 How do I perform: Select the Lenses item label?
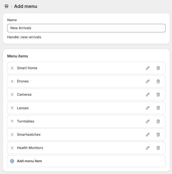pos(23,108)
